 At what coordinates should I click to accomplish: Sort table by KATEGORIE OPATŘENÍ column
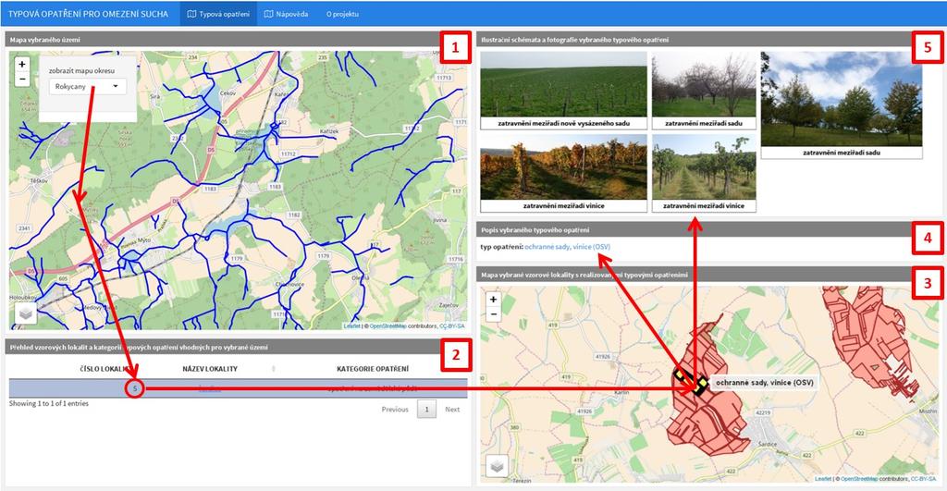point(373,368)
